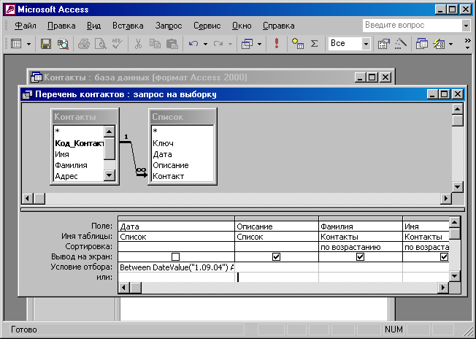Screen dimensions: 476x339
Task: Click the scroll-up arrow in Контакты field list
Action: coord(109,132)
